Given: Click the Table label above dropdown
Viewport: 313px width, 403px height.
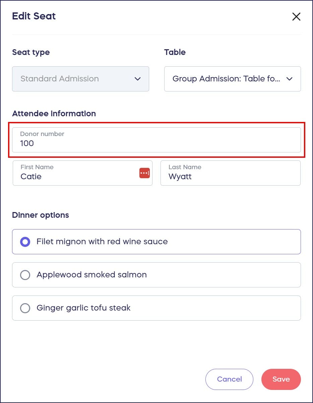Looking at the screenshot, I should coord(175,52).
